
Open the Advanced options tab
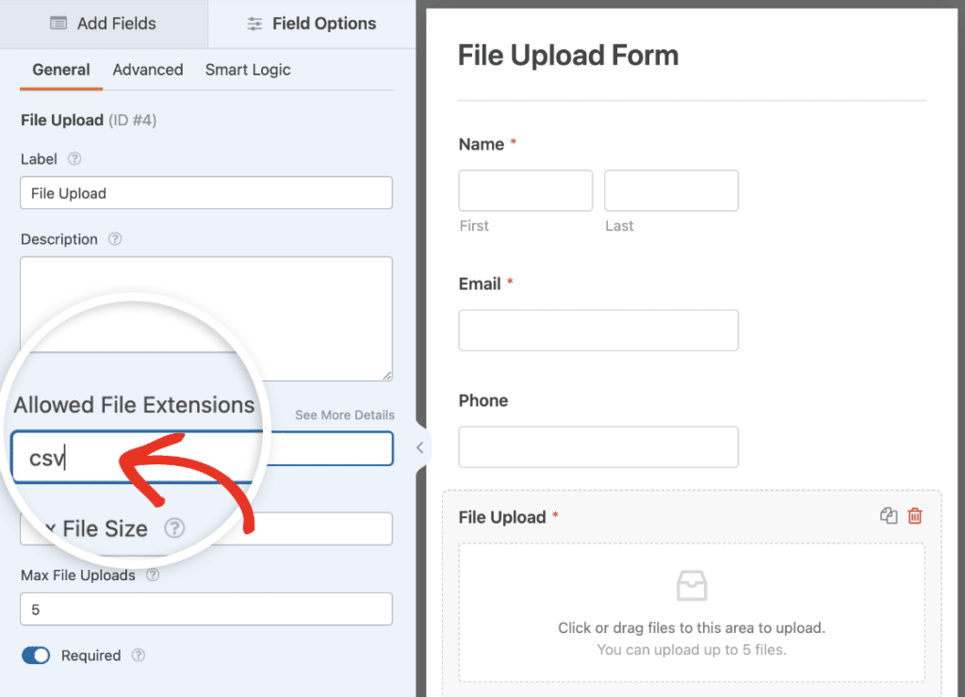(x=147, y=70)
